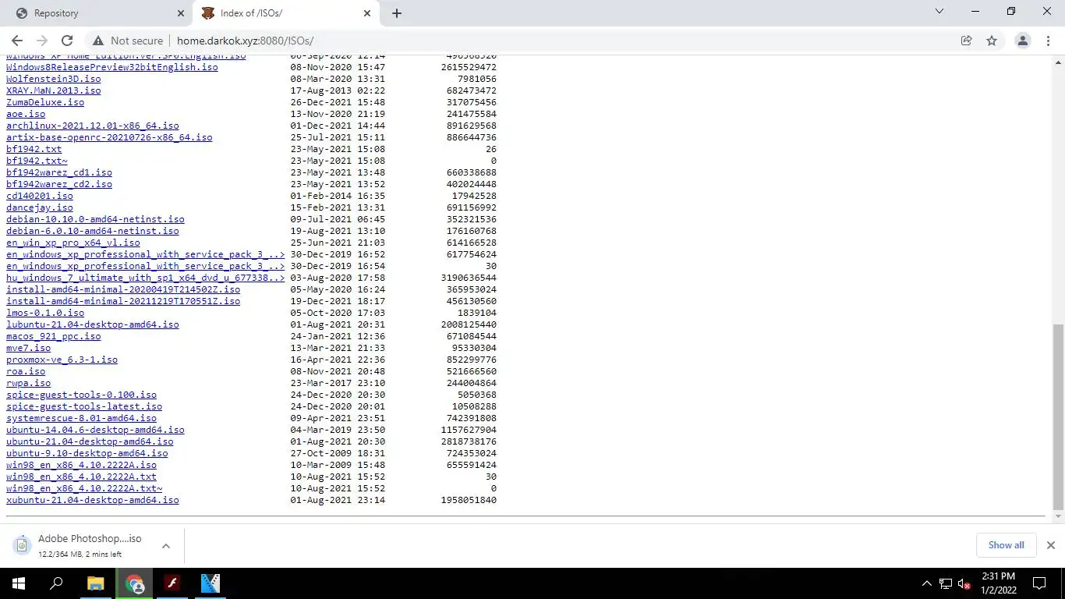Screen dimensions: 1065x599
Task: Download lubuntu-21.04-desktop-amd64.iso
Action: point(93,324)
